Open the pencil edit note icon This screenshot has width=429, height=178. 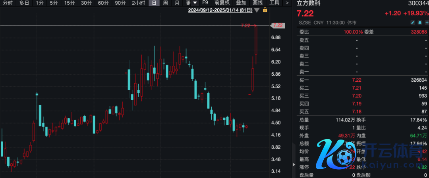click(x=414, y=23)
